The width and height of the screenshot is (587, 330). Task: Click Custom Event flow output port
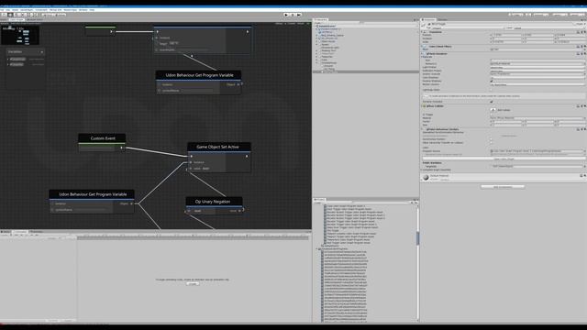point(121,148)
